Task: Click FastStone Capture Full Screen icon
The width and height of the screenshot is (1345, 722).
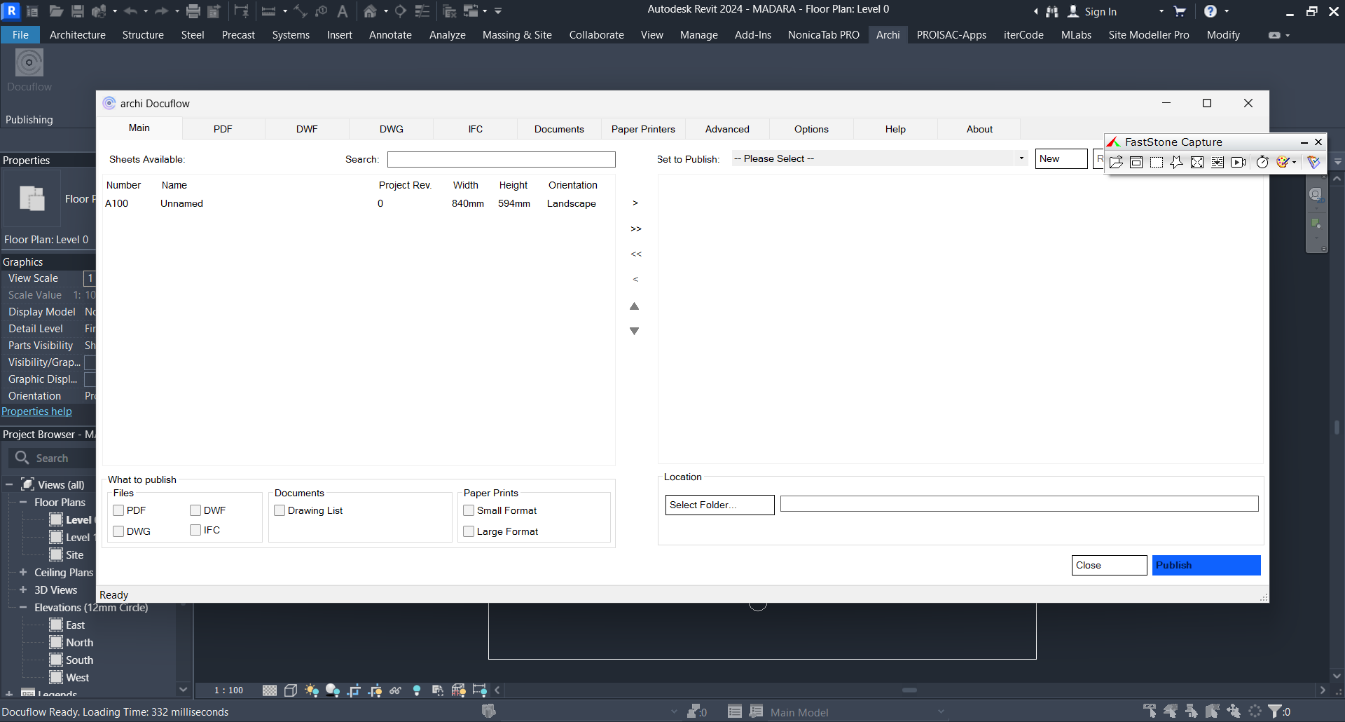Action: 1197,163
